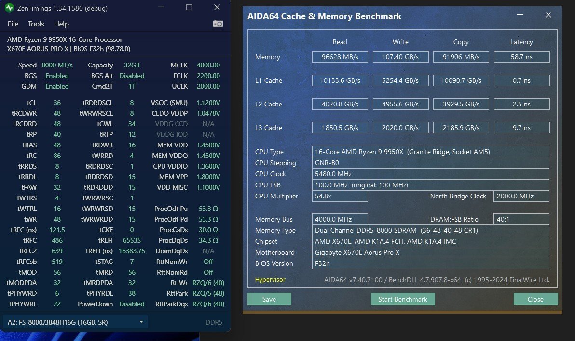Image resolution: width=575 pixels, height=341 pixels.
Task: Click the RttPark value RZQ/5 (48)
Action: coord(208,293)
